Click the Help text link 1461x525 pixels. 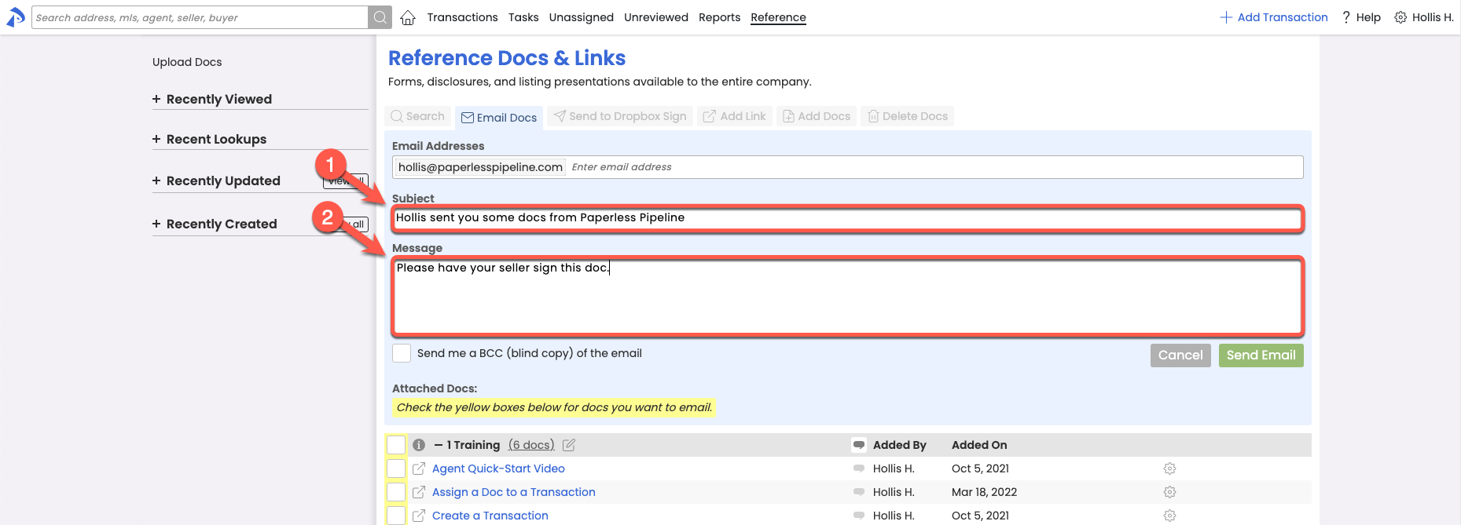1368,17
